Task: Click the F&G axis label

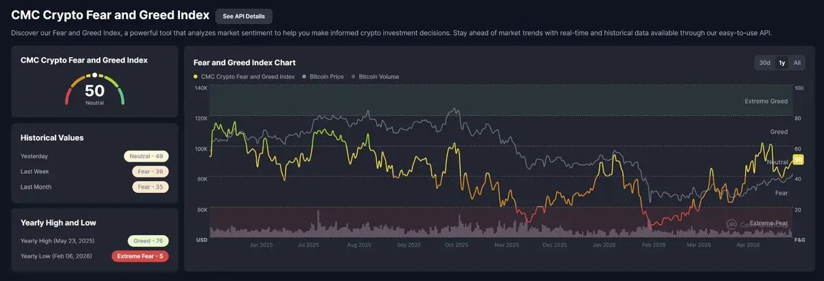Action: 799,240
